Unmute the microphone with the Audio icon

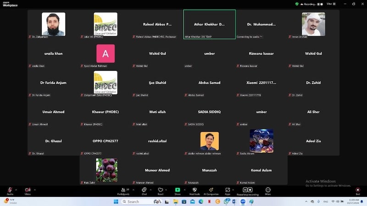click(x=10, y=190)
